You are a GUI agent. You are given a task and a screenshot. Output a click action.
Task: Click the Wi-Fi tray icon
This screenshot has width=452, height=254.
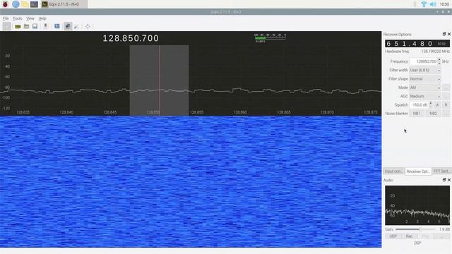424,4
